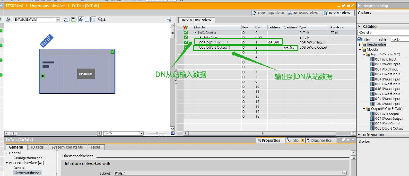Click green checkmark on PnS-DvetN row
Image resolution: width=409 pixels, height=176 pixels.
pyautogui.click(x=185, y=33)
